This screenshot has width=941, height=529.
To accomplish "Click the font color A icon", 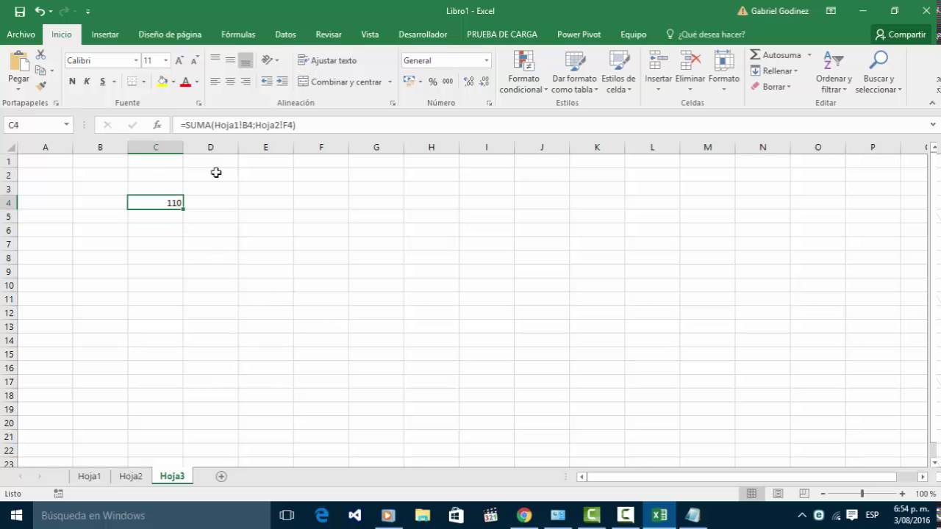I will [185, 82].
